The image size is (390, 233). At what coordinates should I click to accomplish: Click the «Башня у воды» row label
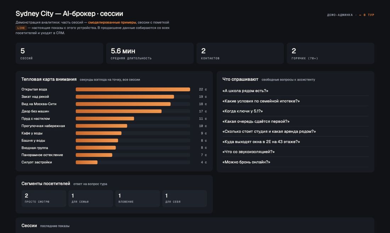click(x=33, y=140)
